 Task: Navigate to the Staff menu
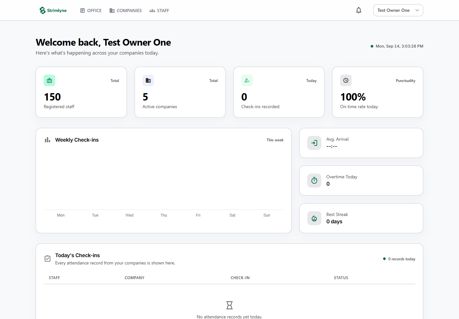pos(159,11)
